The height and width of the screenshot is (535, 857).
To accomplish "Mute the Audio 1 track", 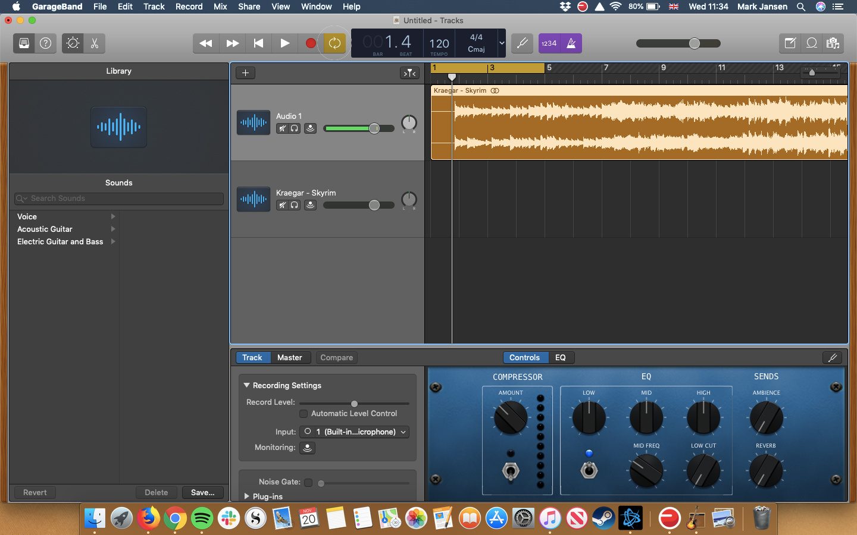I will [x=283, y=128].
